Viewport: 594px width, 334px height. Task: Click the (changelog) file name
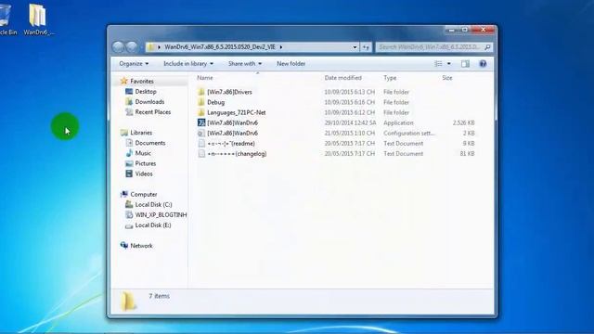(237, 153)
